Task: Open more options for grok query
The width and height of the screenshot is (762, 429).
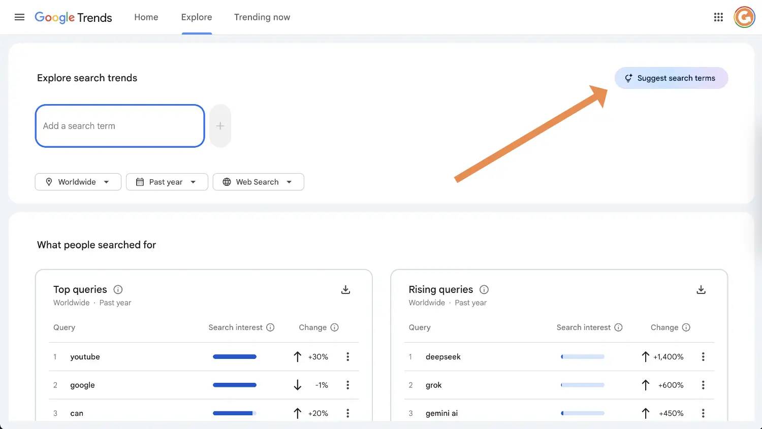Action: 703,385
